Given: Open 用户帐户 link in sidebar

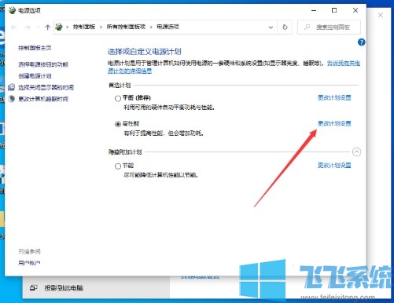Looking at the screenshot, I should click(x=29, y=263).
